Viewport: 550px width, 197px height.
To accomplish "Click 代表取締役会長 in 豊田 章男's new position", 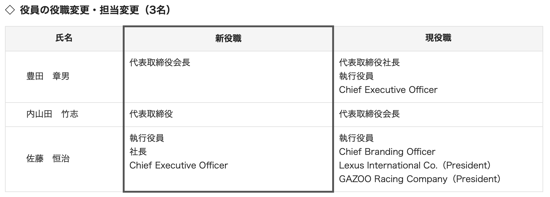I will (160, 63).
